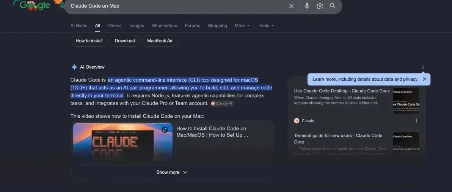Dismiss the data and privacy tooltip
Screen dimensions: 452x192
424,79
